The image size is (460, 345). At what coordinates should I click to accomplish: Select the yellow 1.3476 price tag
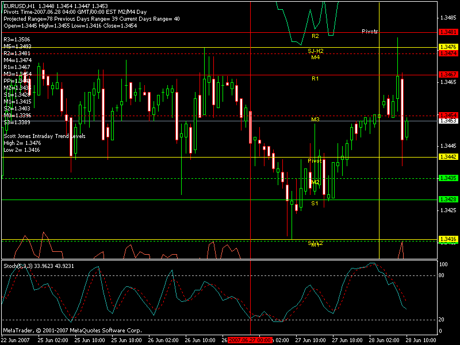click(448, 47)
